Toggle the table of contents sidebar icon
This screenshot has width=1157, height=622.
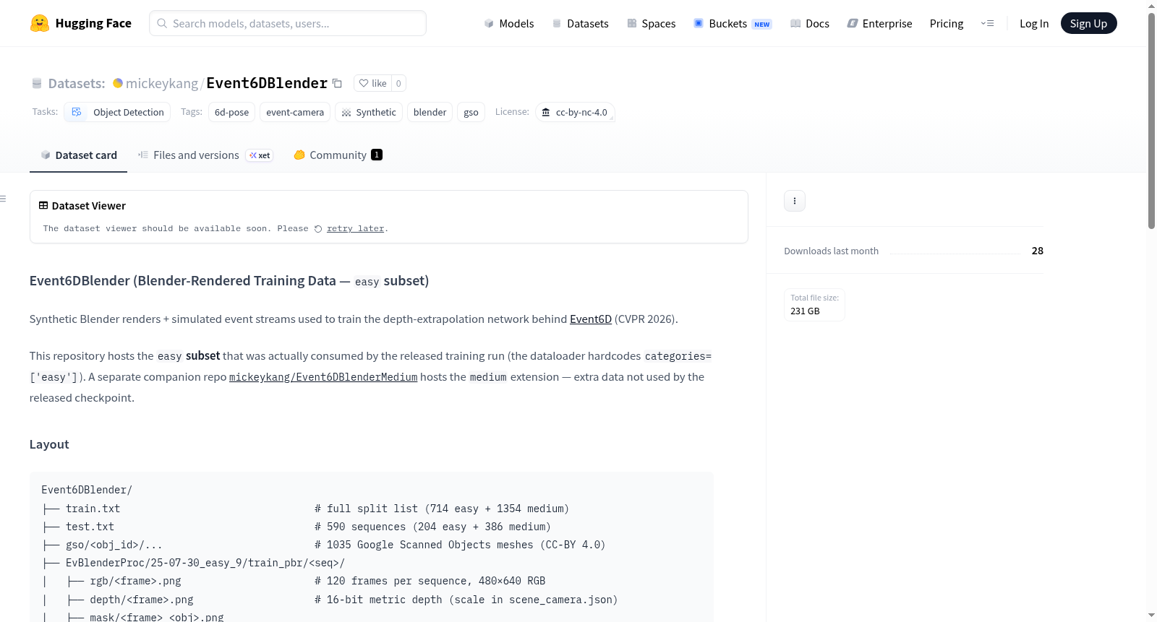pos(4,199)
